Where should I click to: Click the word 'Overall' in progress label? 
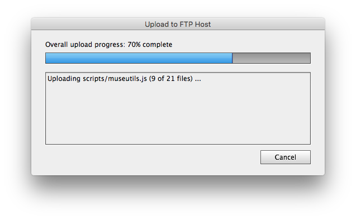click(56, 45)
